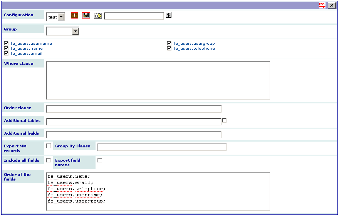Toggle the fe_users.telephone checkbox
Screen dimensions: 339x216
[x=169, y=48]
